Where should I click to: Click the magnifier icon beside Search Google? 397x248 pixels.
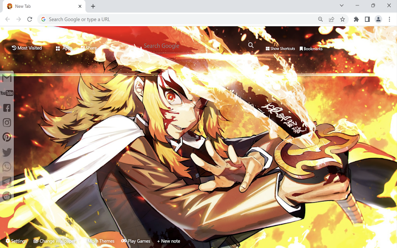click(251, 45)
